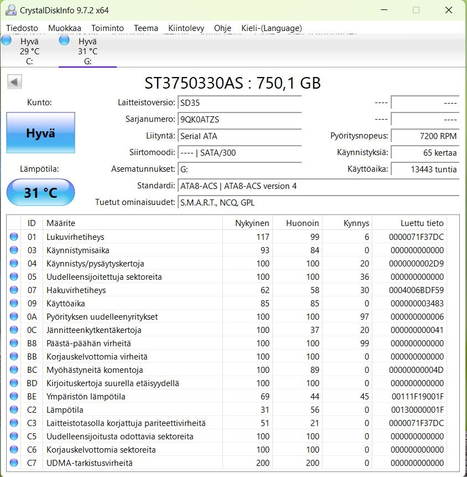
Task: Click the status orb for Lämpötila row
Action: 14,410
